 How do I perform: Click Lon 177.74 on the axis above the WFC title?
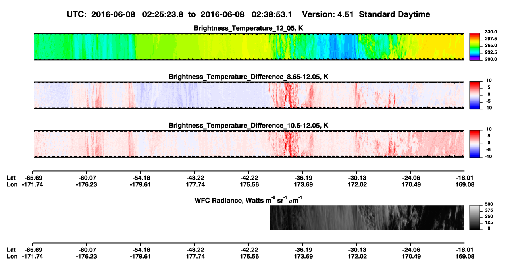pyautogui.click(x=195, y=184)
